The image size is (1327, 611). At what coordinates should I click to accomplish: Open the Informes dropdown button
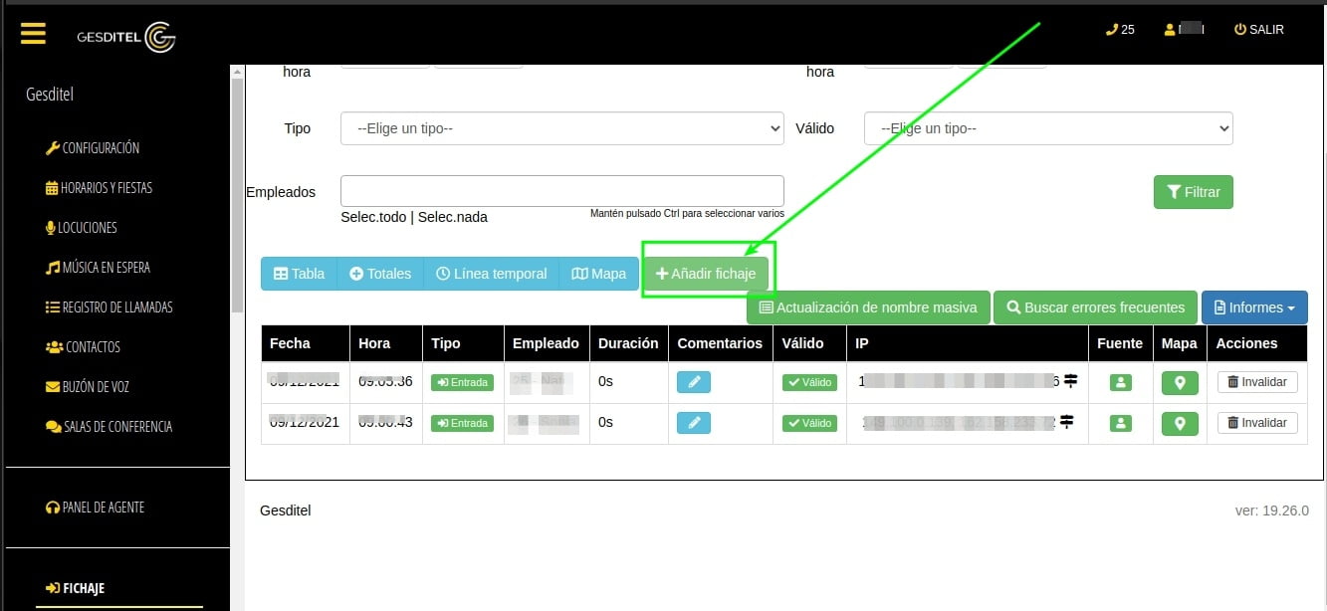(1253, 307)
